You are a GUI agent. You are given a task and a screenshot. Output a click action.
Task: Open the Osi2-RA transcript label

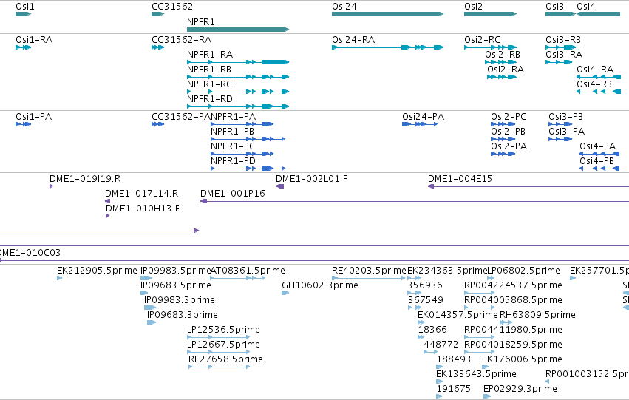[x=506, y=70]
